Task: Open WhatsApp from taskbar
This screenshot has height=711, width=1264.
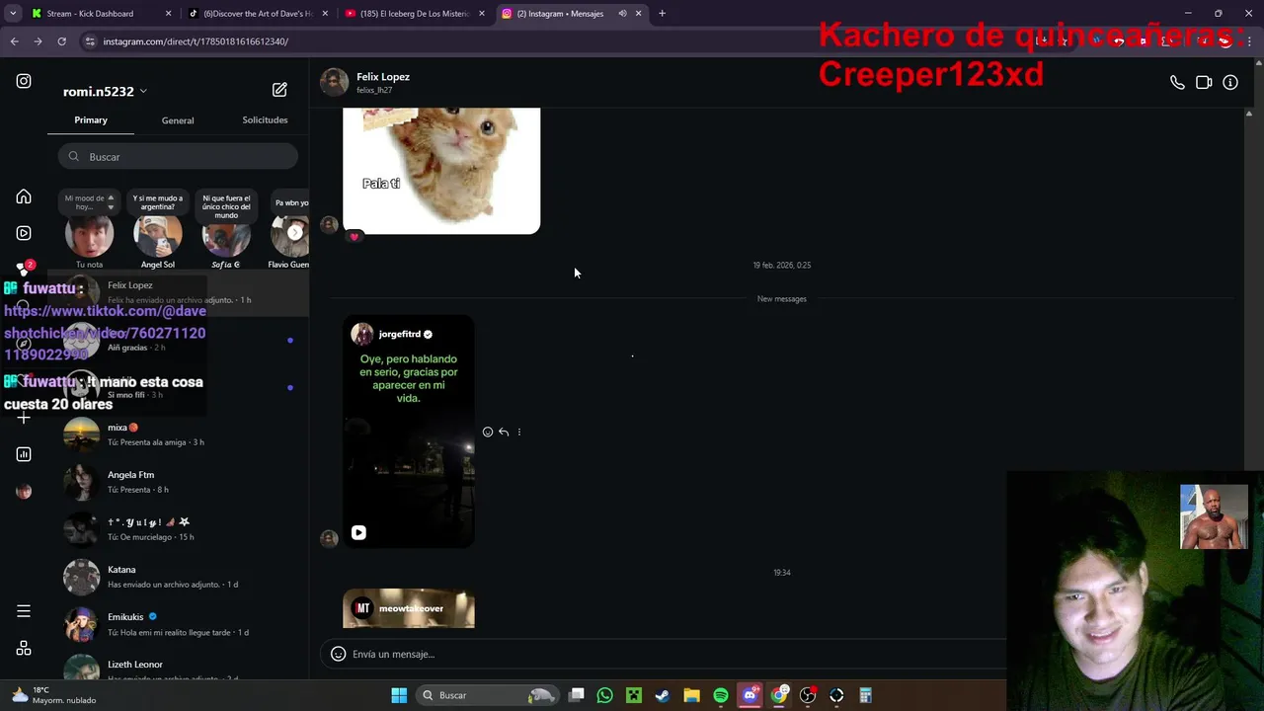Action: 605,695
